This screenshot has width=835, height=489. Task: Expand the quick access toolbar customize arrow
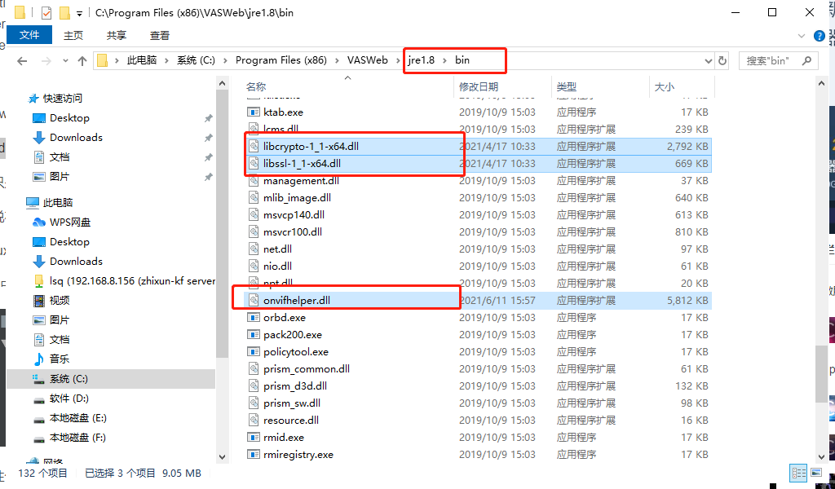coord(80,11)
